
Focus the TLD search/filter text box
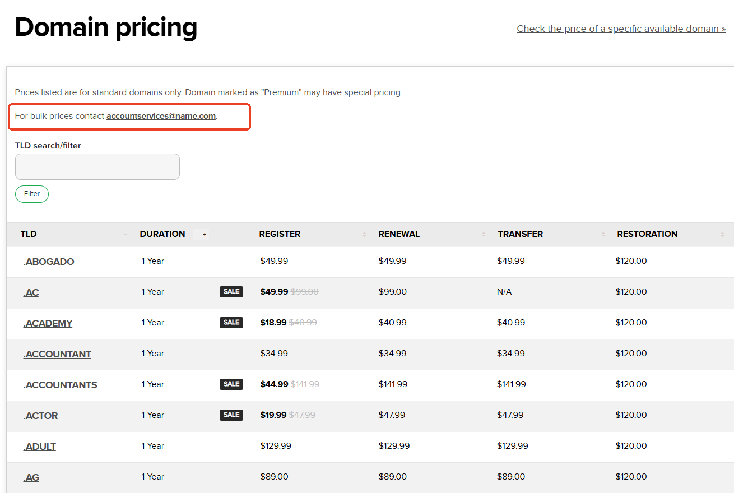[97, 167]
